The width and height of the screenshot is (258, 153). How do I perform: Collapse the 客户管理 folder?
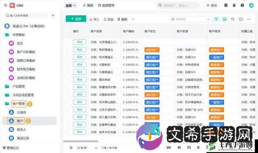coord(7,104)
